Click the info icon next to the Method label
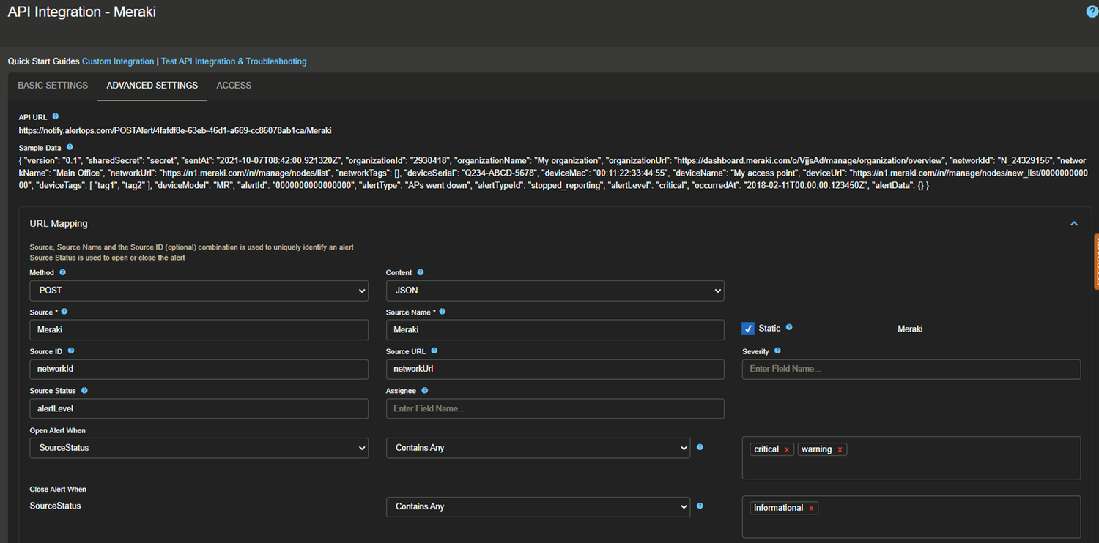Image resolution: width=1099 pixels, height=543 pixels. click(62, 271)
